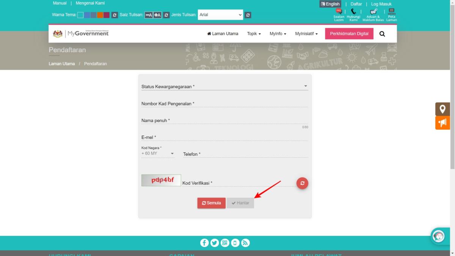Choose the blue theme color swatch
Viewport: 455px width, 256px height.
(x=87, y=15)
